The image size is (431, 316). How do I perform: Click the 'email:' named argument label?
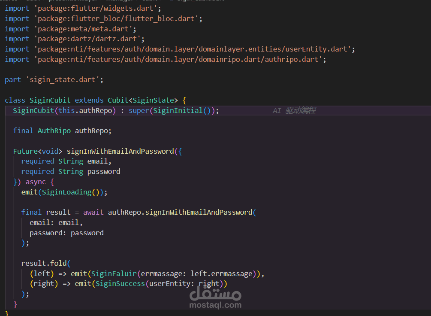click(42, 222)
